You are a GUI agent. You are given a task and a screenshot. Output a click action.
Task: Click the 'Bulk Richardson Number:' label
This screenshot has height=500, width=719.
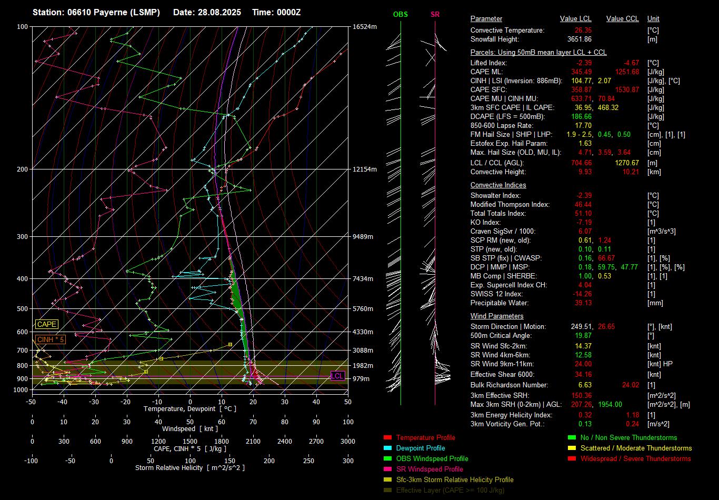tap(508, 385)
